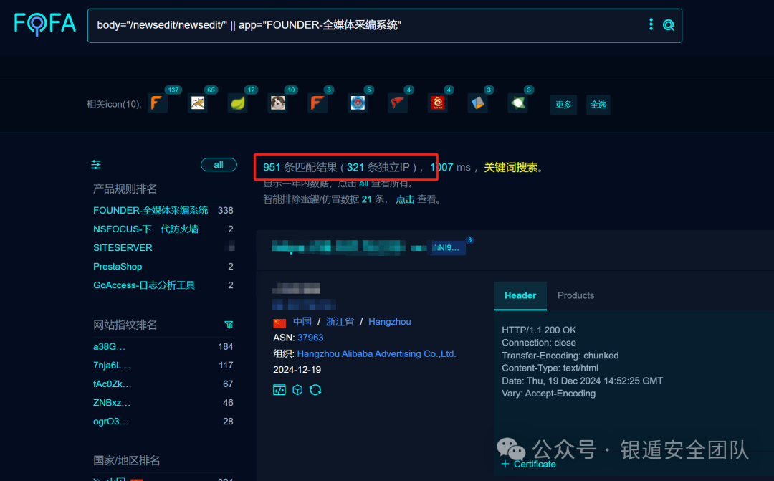This screenshot has width=774, height=481.
Task: Select the dog face icon with 10 results
Action: coord(278,103)
